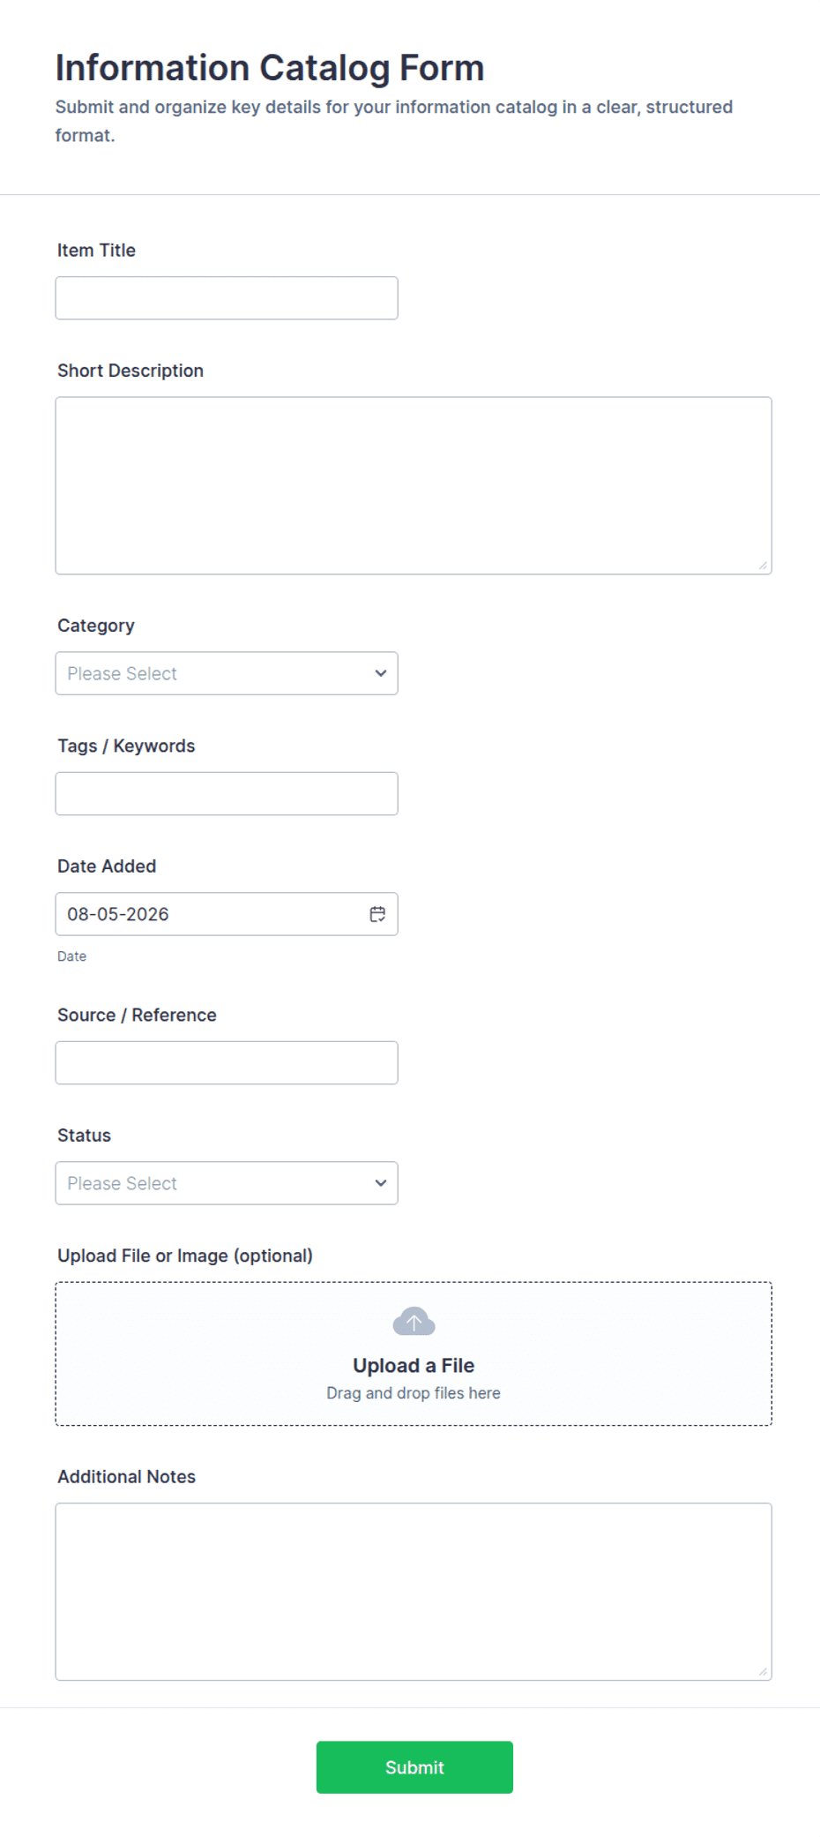The width and height of the screenshot is (820, 1837).
Task: Click the Item Title label
Action: (x=96, y=251)
